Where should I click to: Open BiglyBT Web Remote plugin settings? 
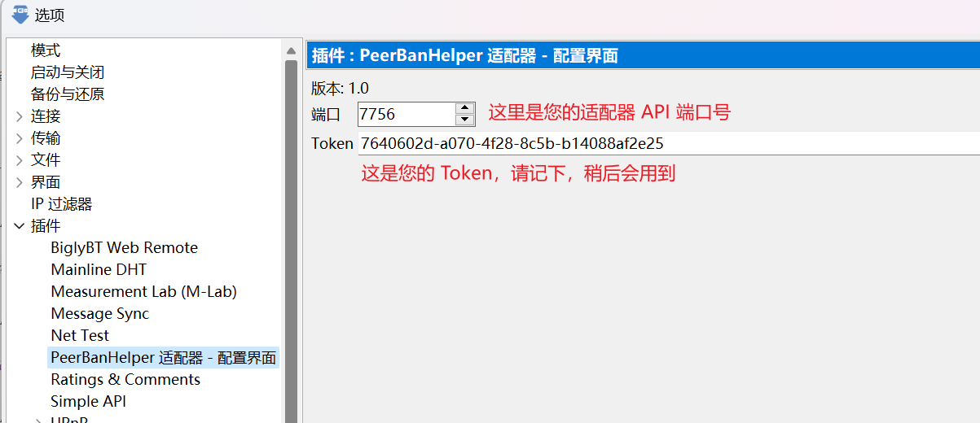click(124, 248)
